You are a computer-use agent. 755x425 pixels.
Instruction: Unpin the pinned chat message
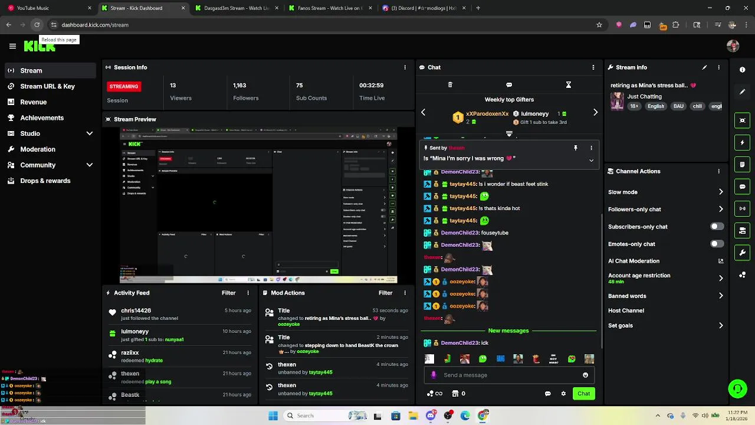[x=576, y=148]
